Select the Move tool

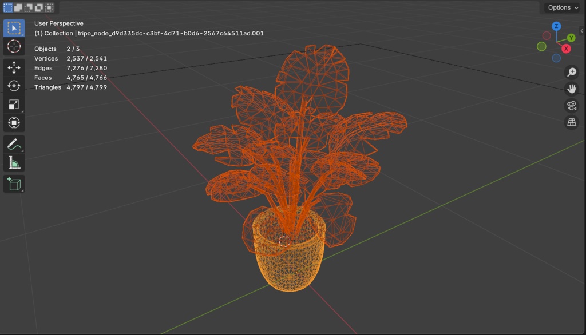coord(14,67)
